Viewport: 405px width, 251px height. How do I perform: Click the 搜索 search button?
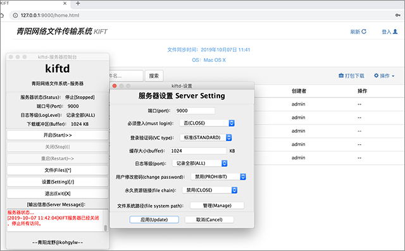click(x=154, y=76)
